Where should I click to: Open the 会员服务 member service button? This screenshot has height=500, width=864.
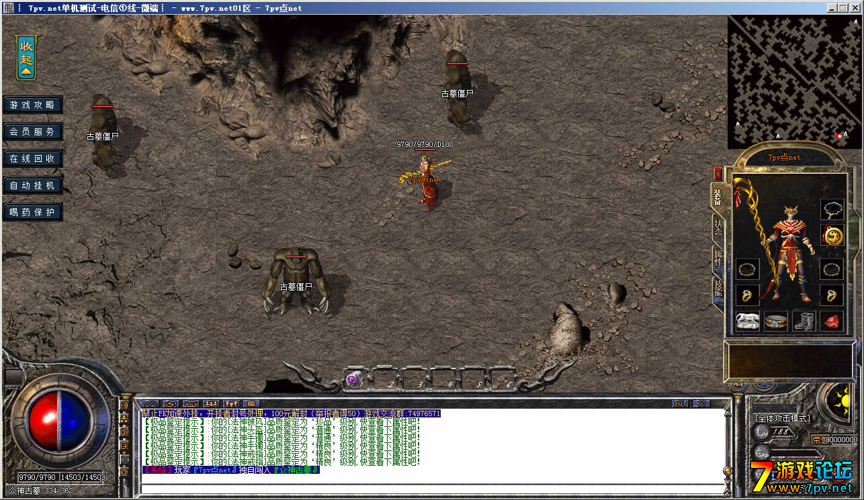(32, 132)
